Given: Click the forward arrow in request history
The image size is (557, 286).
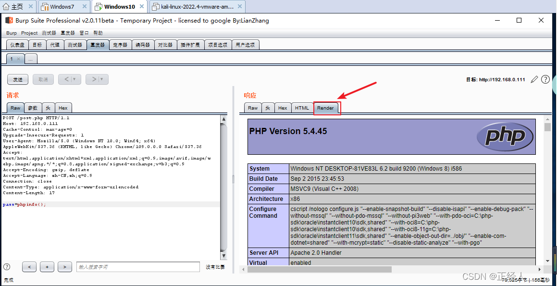Looking at the screenshot, I should pos(93,79).
